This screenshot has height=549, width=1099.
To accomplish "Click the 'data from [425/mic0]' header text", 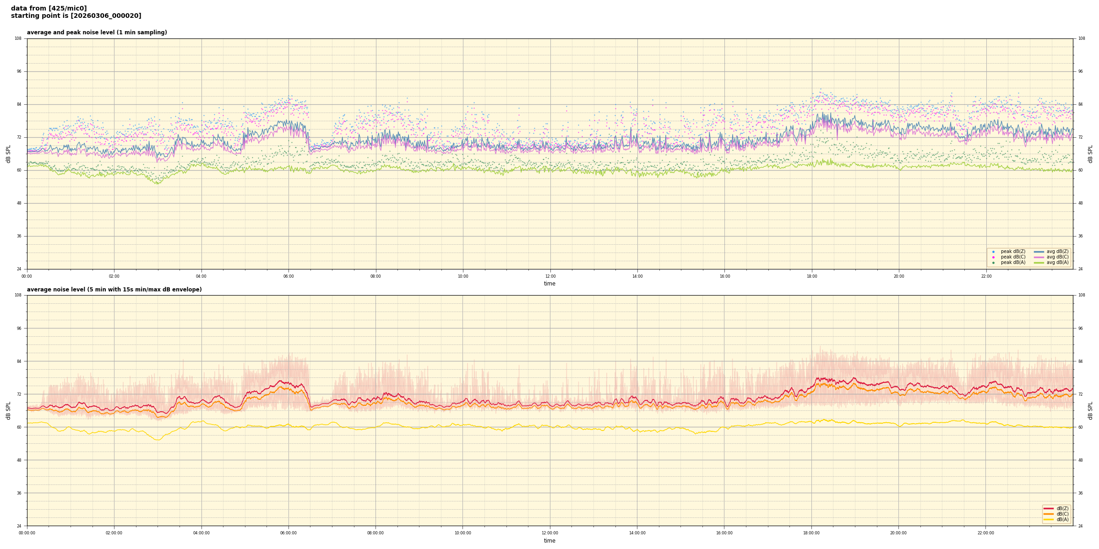I will click(49, 8).
